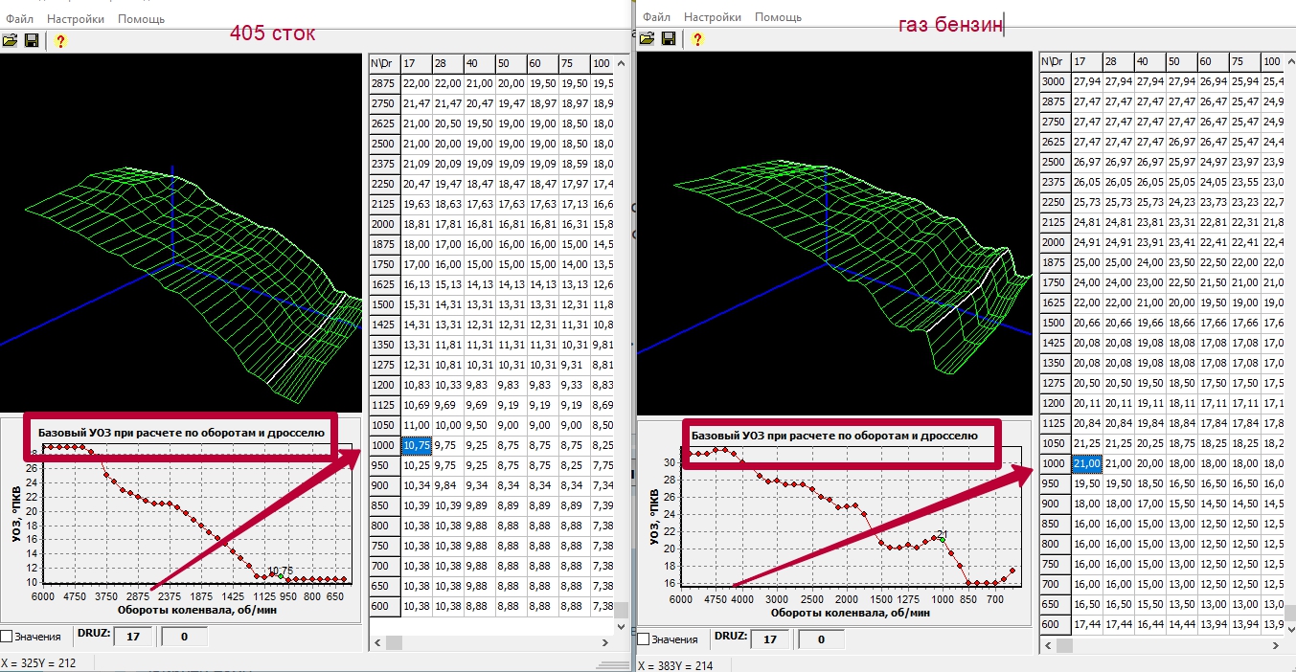Select cell 21,25 in right table row 1050 column 17
Viewport: 1296px width, 672px height.
click(x=1087, y=443)
